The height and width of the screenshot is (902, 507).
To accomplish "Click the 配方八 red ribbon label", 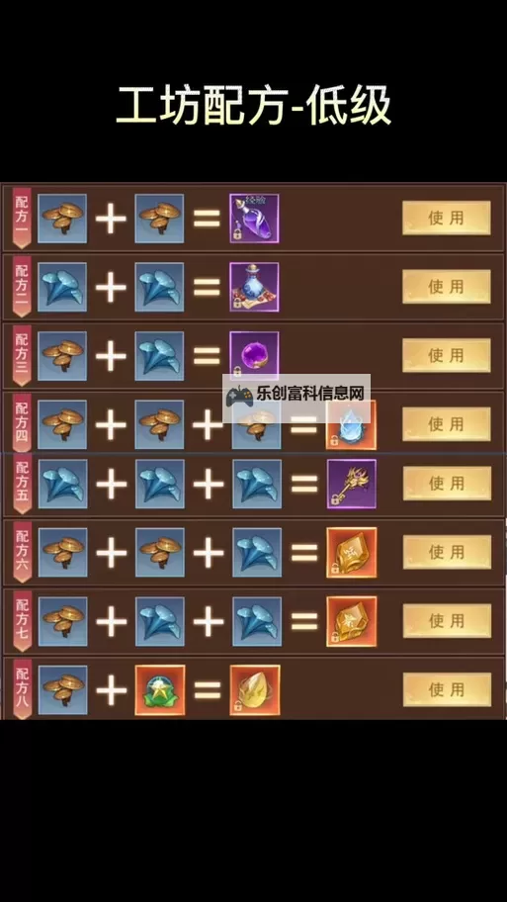I will [x=22, y=688].
